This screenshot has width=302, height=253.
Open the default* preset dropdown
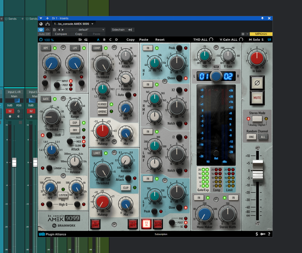point(103,30)
